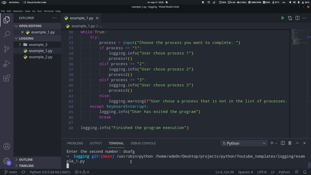Viewport: 311px width, 175px height.
Task: Click line 48 logging.info Finished line
Action: (x=135, y=128)
